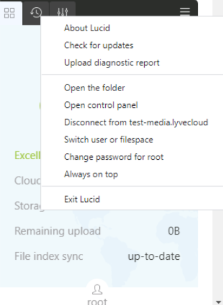Click the up-to-date sync status

pyautogui.click(x=154, y=256)
